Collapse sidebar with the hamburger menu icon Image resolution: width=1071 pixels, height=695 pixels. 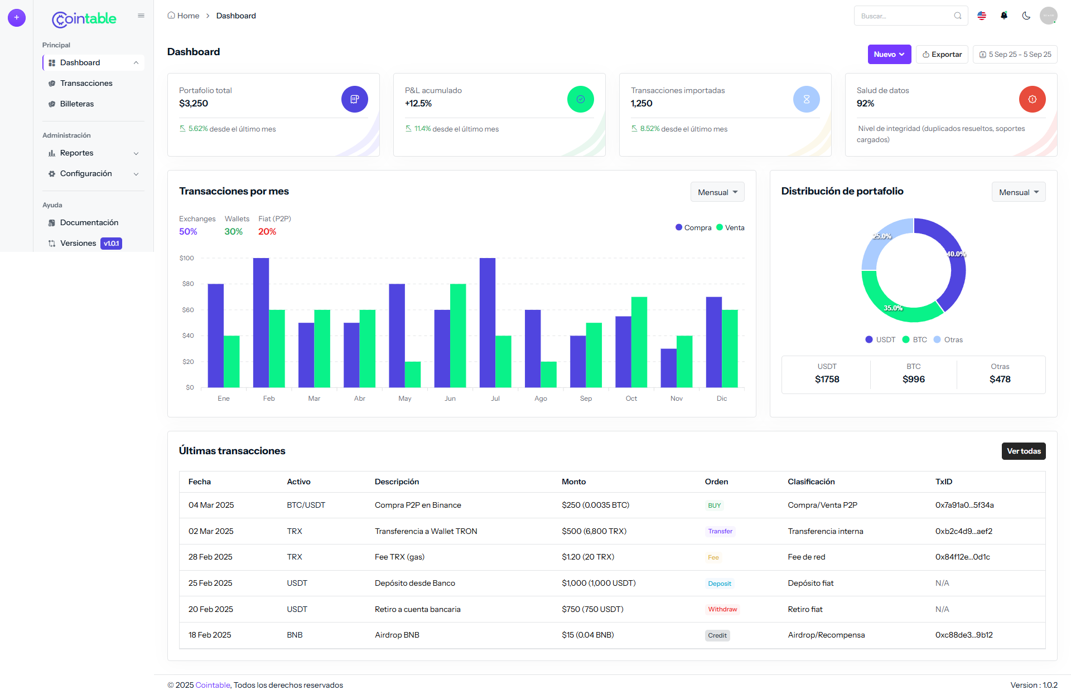[x=141, y=16]
